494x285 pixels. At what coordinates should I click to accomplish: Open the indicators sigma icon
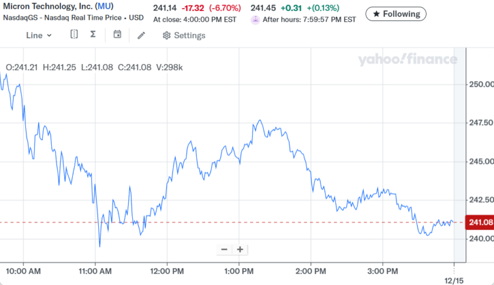pyautogui.click(x=93, y=35)
